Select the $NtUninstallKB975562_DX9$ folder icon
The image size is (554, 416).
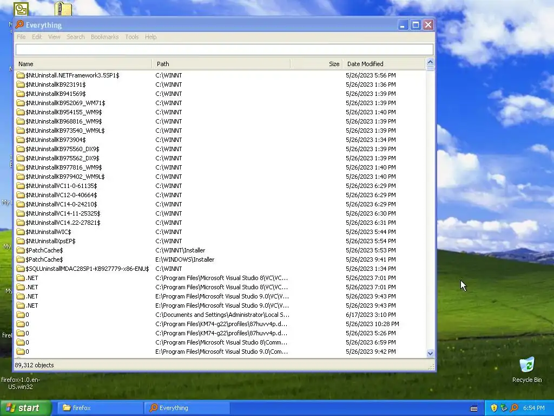(x=21, y=158)
